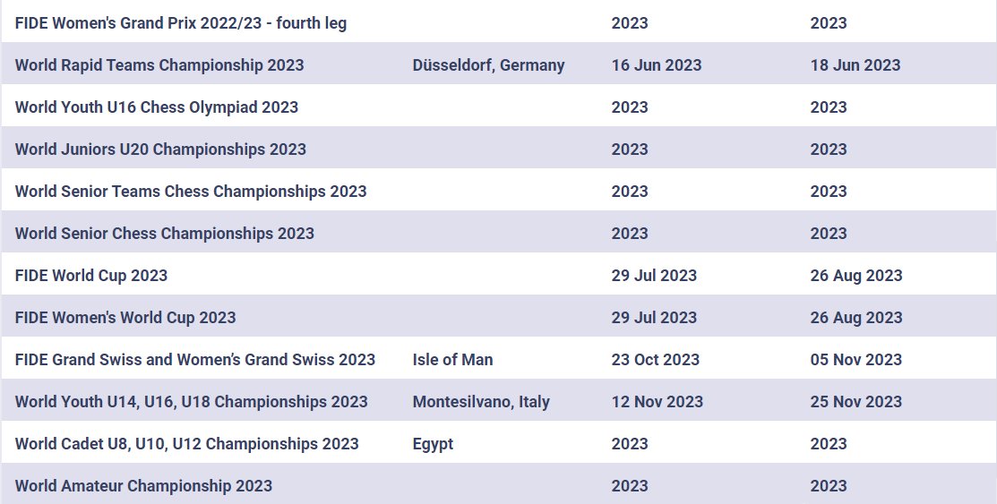Screen dimensions: 997x504
Task: Open FIDE Women's World Cup 2023
Action: (125, 318)
